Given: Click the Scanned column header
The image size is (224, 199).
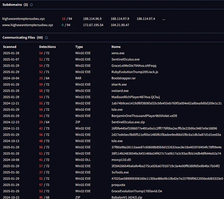Looking at the screenshot, I should click(x=10, y=47).
